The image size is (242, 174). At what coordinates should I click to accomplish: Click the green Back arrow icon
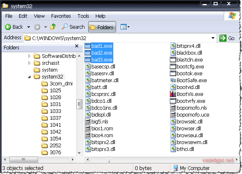coord(8,27)
